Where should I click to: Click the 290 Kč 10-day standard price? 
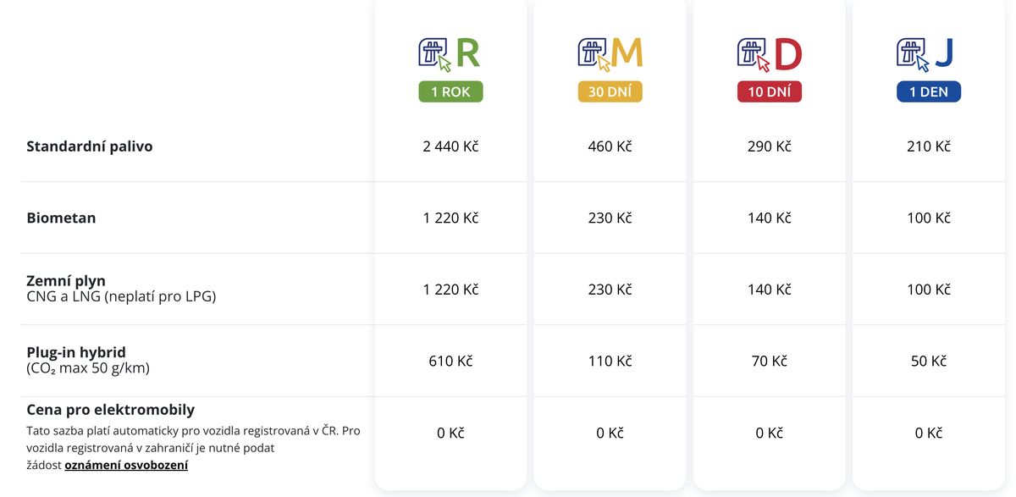pyautogui.click(x=770, y=146)
